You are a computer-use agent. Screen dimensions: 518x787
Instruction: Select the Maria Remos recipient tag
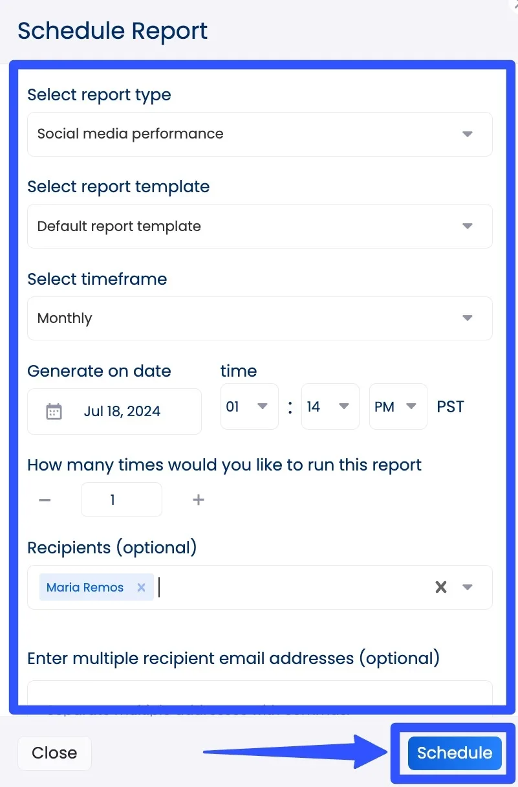[x=85, y=588]
